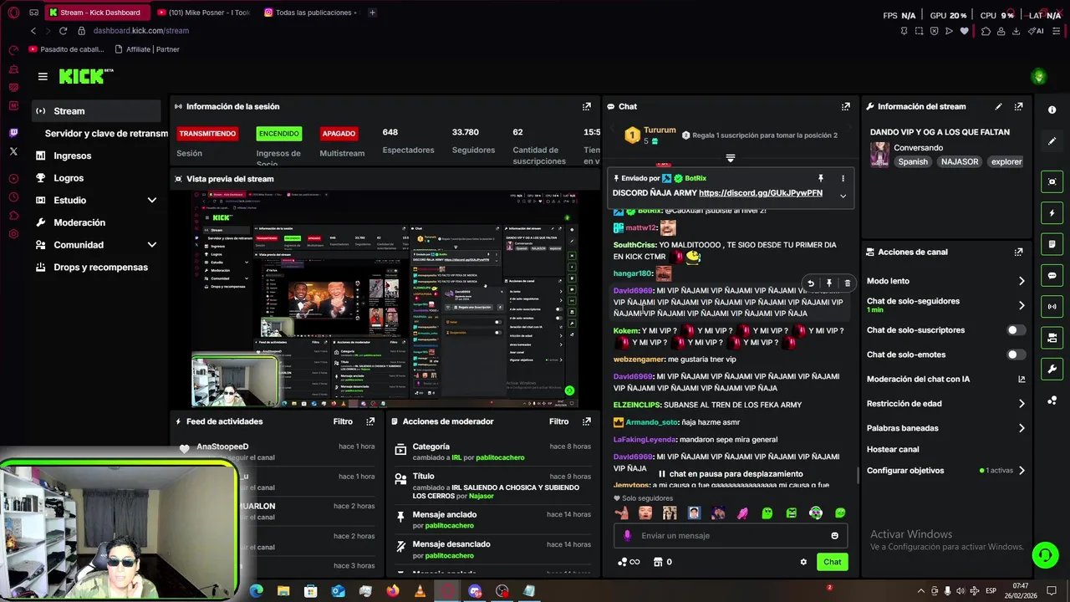Click the pencil icon in right rail
The image size is (1070, 602).
pyautogui.click(x=1052, y=141)
